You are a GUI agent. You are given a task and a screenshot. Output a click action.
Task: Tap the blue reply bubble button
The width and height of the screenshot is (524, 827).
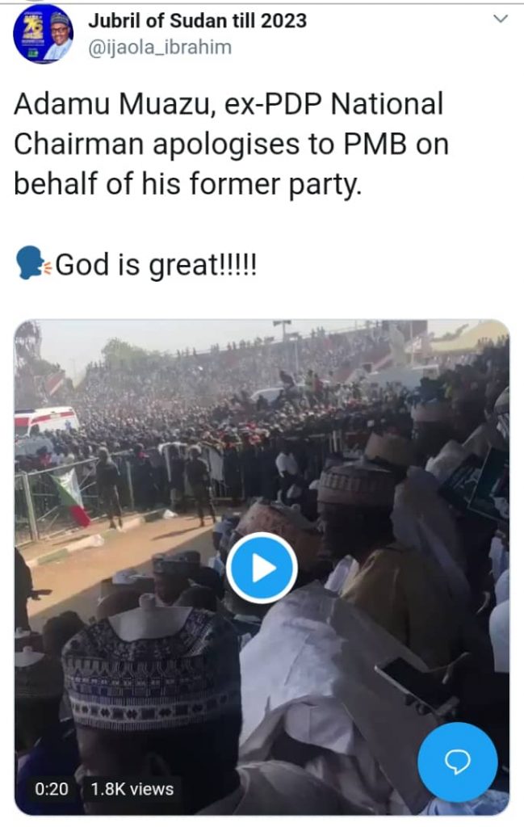pyautogui.click(x=458, y=761)
